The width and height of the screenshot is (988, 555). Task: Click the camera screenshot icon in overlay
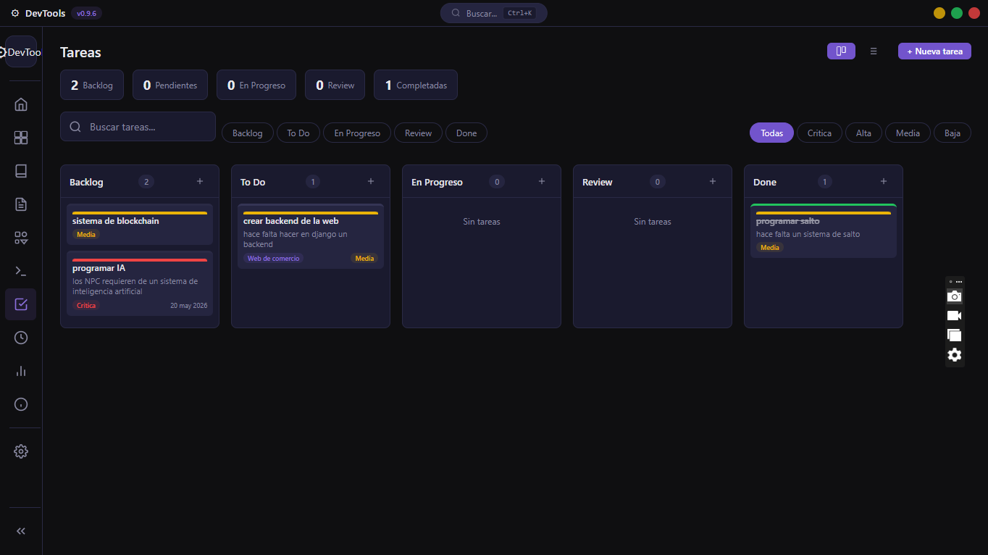click(x=955, y=296)
